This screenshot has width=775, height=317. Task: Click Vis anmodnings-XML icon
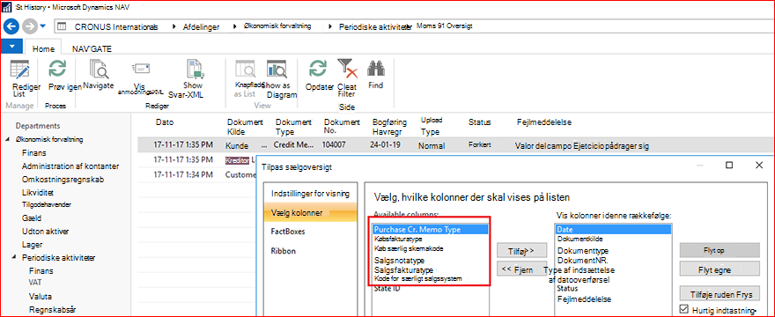140,70
